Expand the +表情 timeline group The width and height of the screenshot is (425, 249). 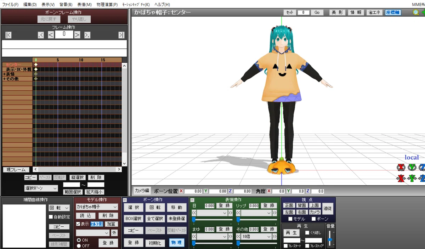(4, 74)
